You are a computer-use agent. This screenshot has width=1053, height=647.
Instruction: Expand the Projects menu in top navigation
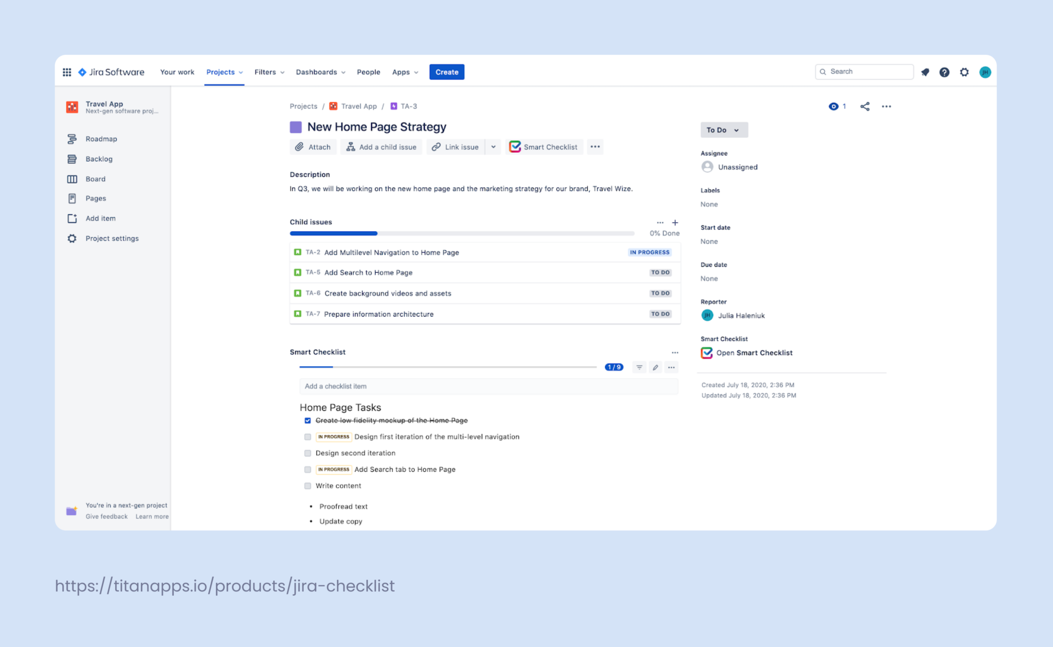(224, 72)
